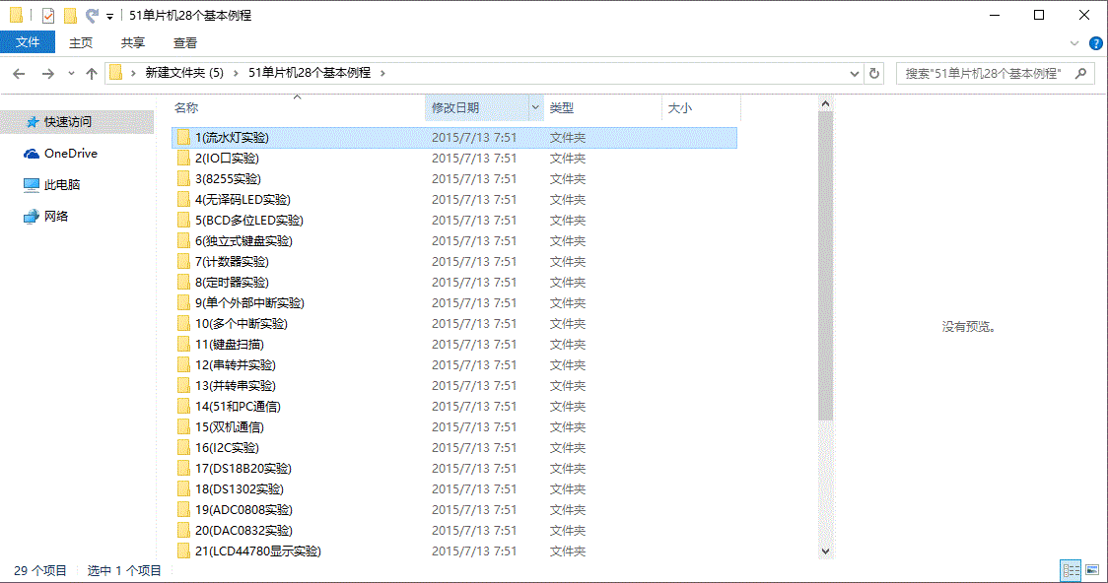Switch to the 主页 ribbon tab
Screen dimensions: 1108x583
[81, 42]
